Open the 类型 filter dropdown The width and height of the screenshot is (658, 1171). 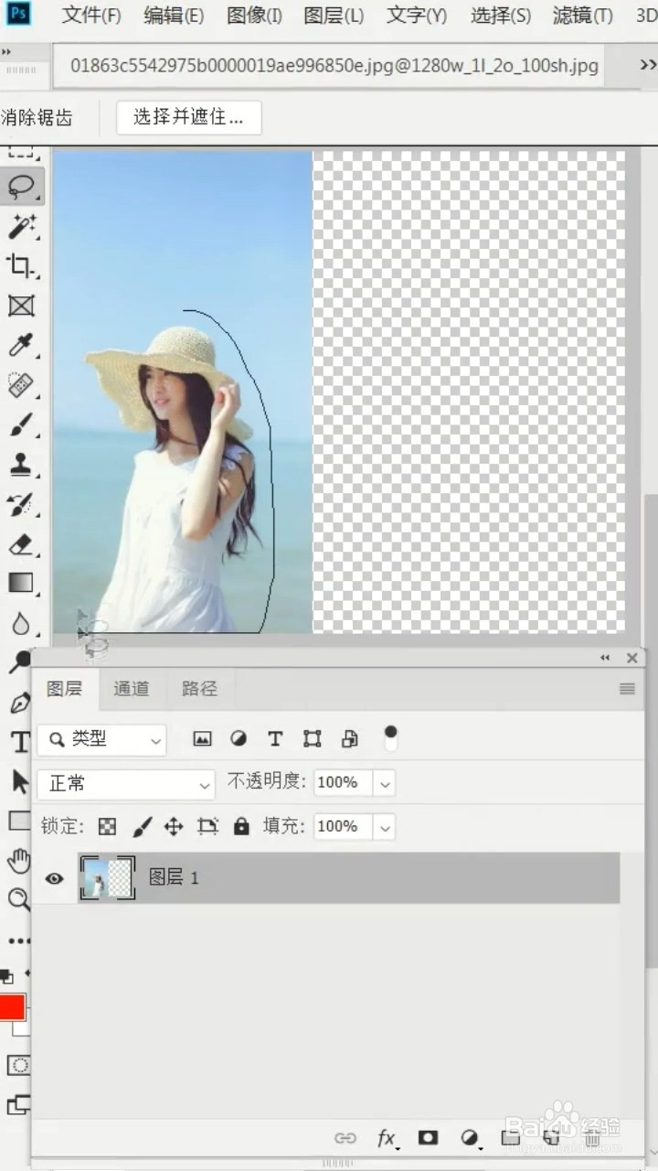tap(101, 739)
